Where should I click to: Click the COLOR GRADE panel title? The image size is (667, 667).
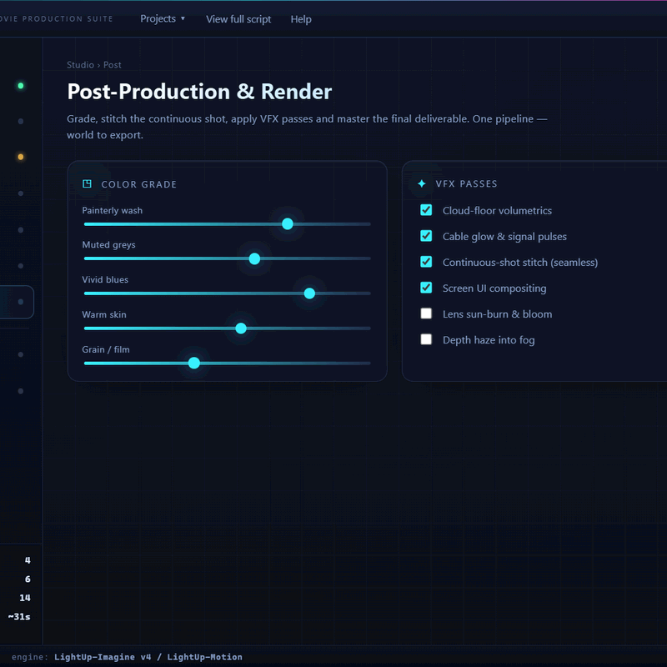(138, 184)
